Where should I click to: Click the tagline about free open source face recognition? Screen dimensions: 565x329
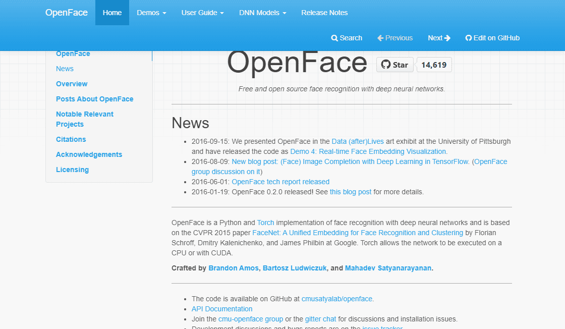pos(342,89)
